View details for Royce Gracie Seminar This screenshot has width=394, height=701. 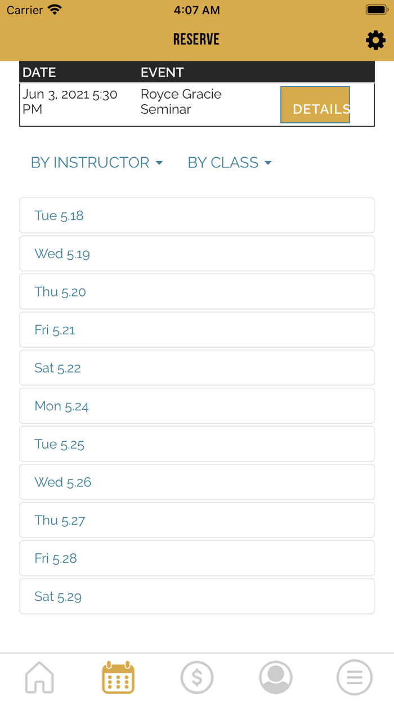(315, 105)
